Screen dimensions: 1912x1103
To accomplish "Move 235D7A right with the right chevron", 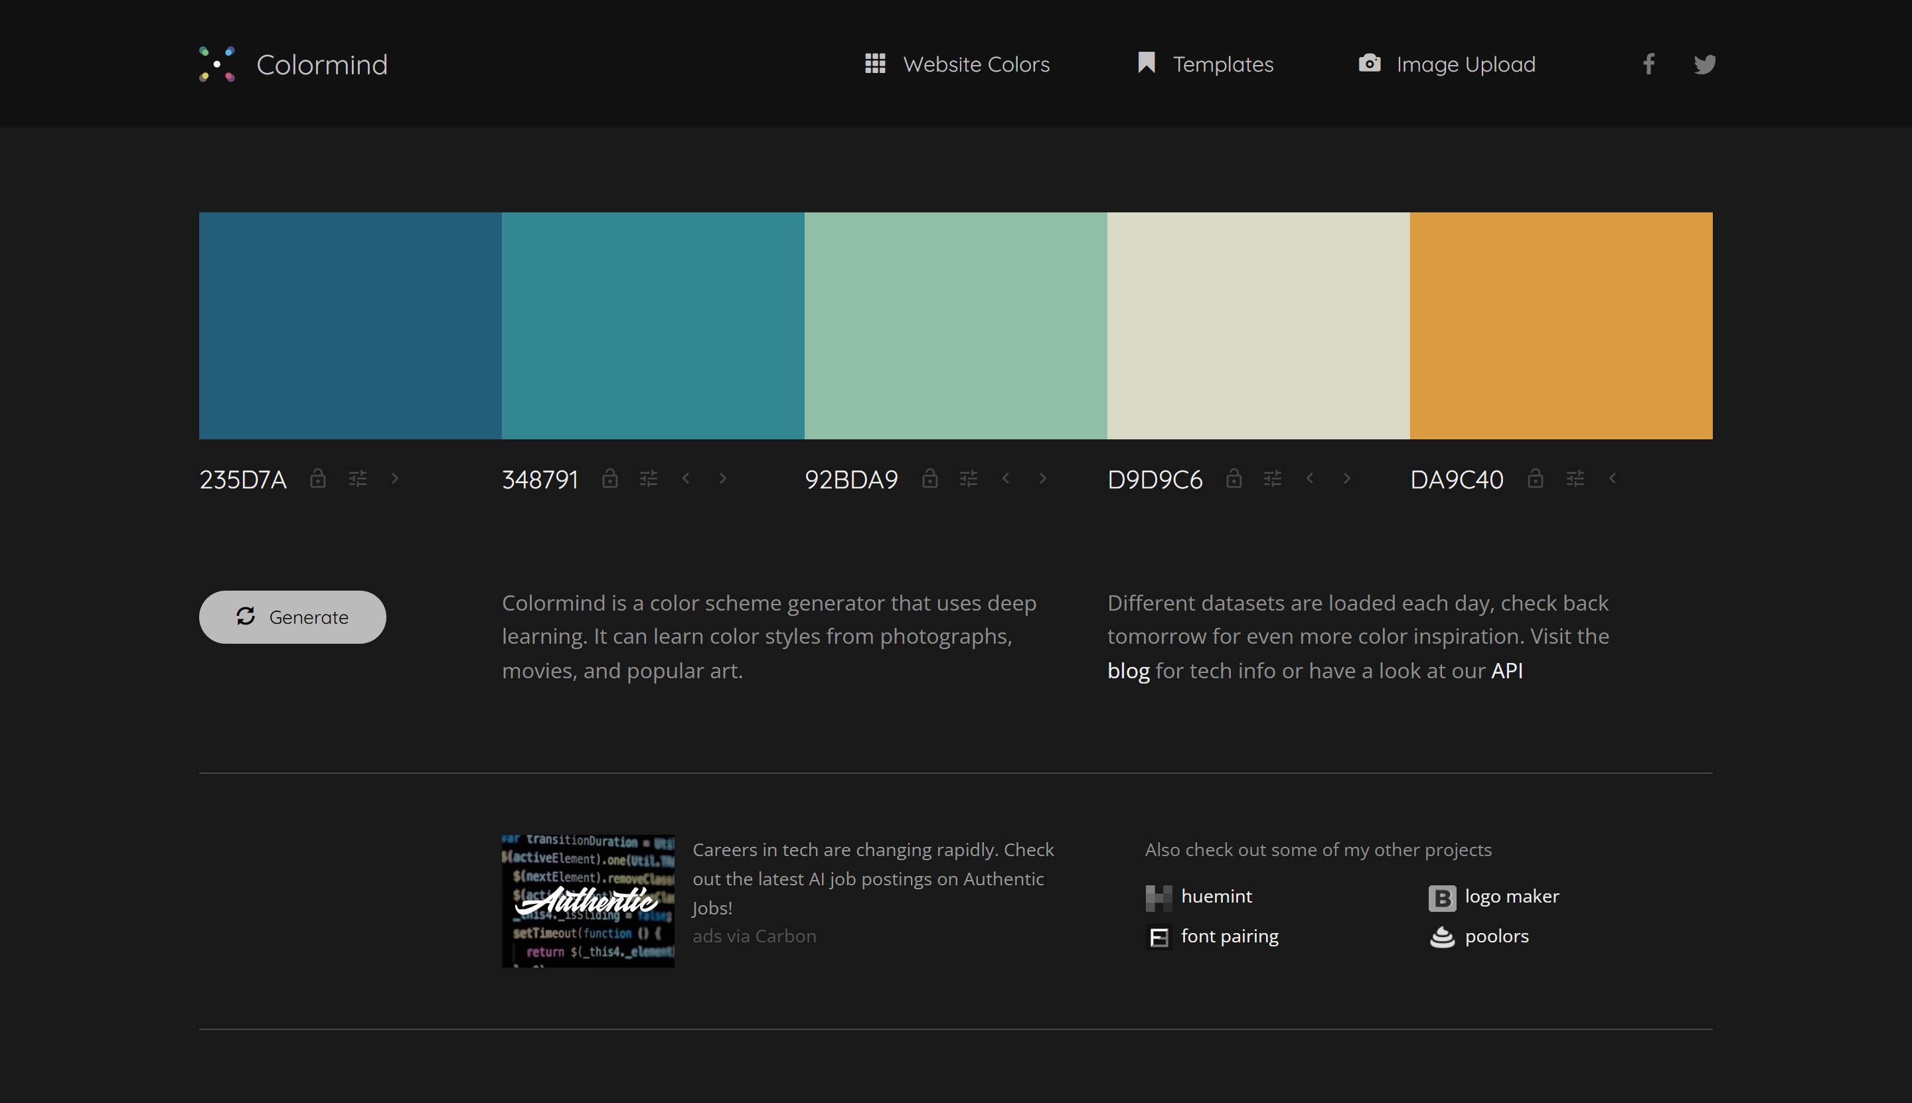I will click(x=395, y=478).
